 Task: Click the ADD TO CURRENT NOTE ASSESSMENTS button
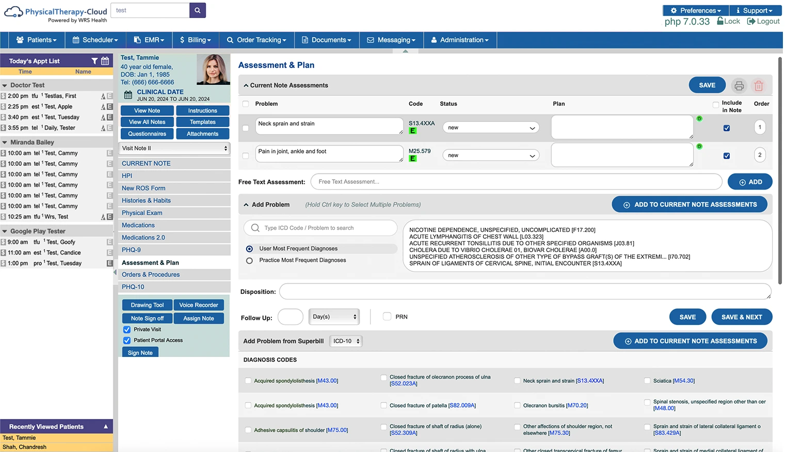[x=689, y=204]
